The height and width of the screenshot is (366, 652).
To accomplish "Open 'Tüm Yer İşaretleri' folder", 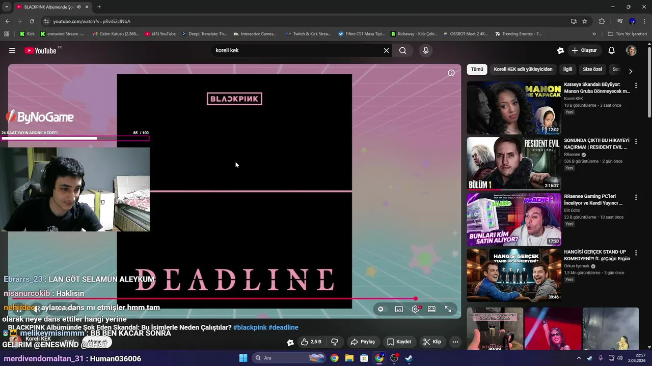I will tap(627, 34).
